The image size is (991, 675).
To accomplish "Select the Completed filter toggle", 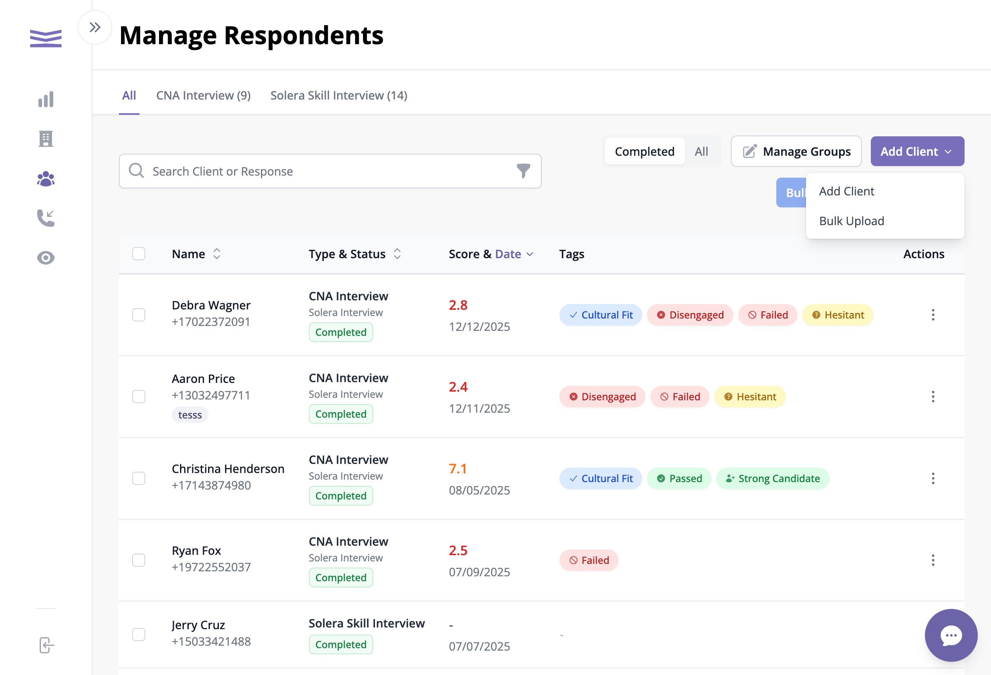I will pyautogui.click(x=644, y=152).
